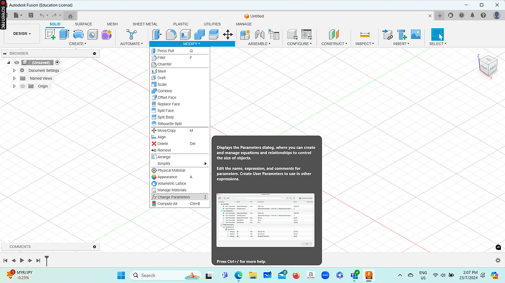The height and width of the screenshot is (283, 505).
Task: Select the Configure Model icon
Action: [x=292, y=34]
